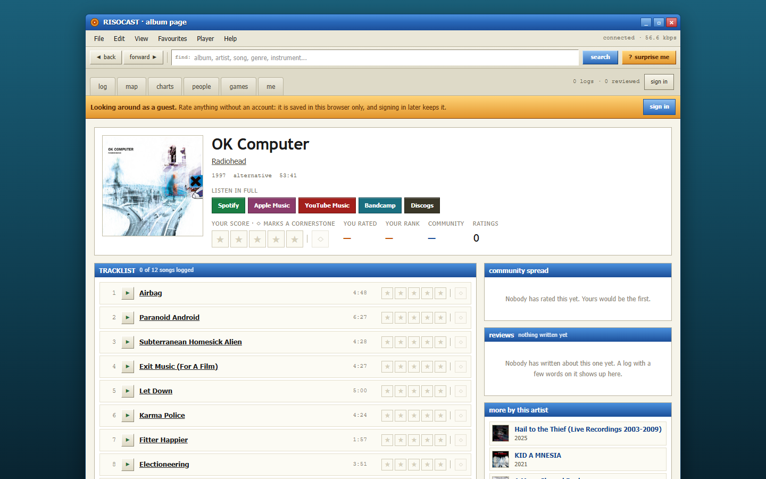
Task: Open the Edit menu
Action: [x=119, y=39]
